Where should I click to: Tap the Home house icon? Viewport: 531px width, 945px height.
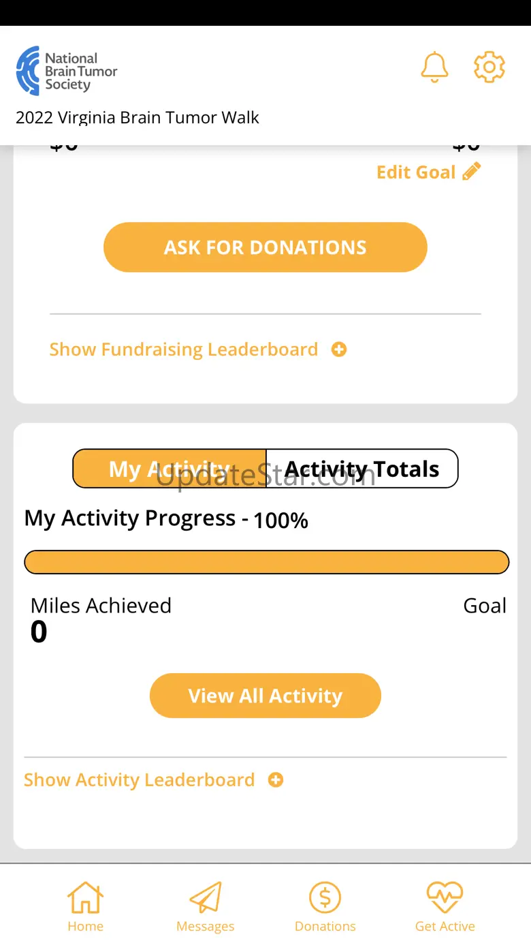(x=85, y=897)
